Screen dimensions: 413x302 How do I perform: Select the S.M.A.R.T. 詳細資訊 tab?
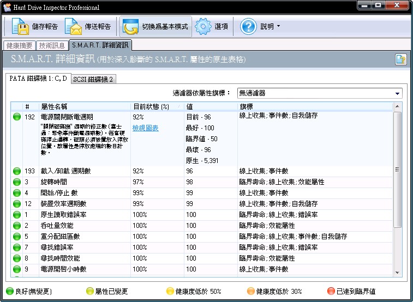pyautogui.click(x=100, y=45)
